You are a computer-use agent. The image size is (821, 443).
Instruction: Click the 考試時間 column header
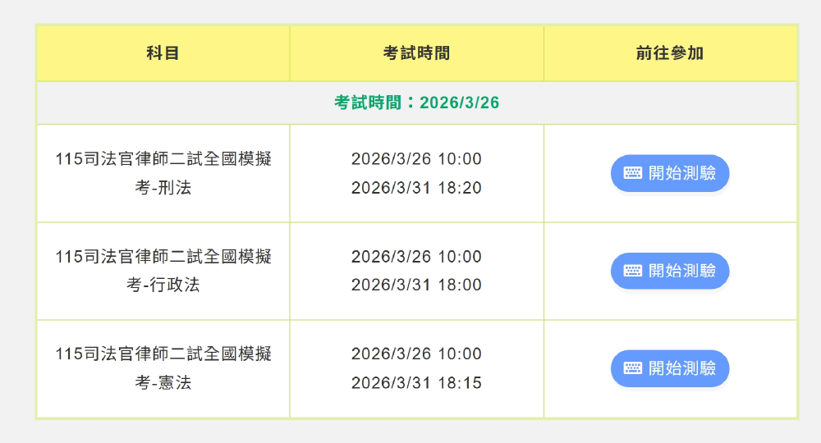(416, 53)
